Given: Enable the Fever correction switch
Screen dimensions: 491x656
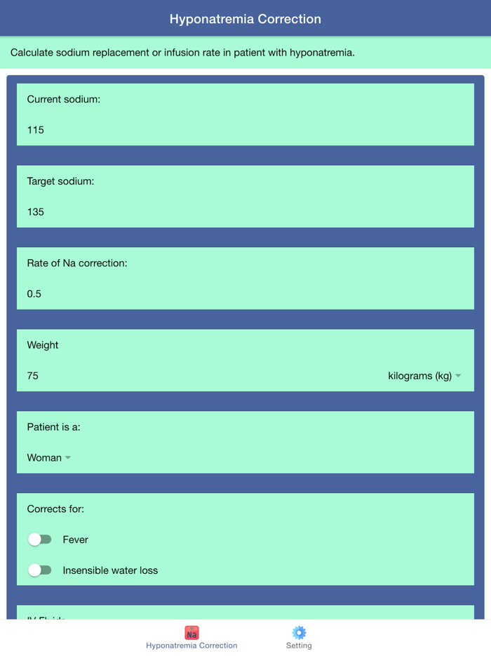Looking at the screenshot, I should (40, 539).
